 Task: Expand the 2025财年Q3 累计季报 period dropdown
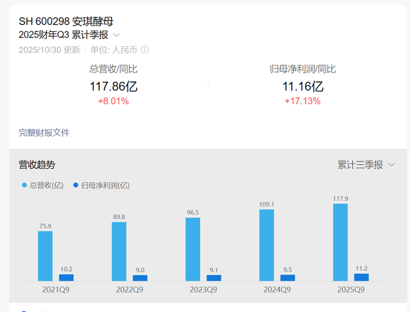(x=117, y=35)
